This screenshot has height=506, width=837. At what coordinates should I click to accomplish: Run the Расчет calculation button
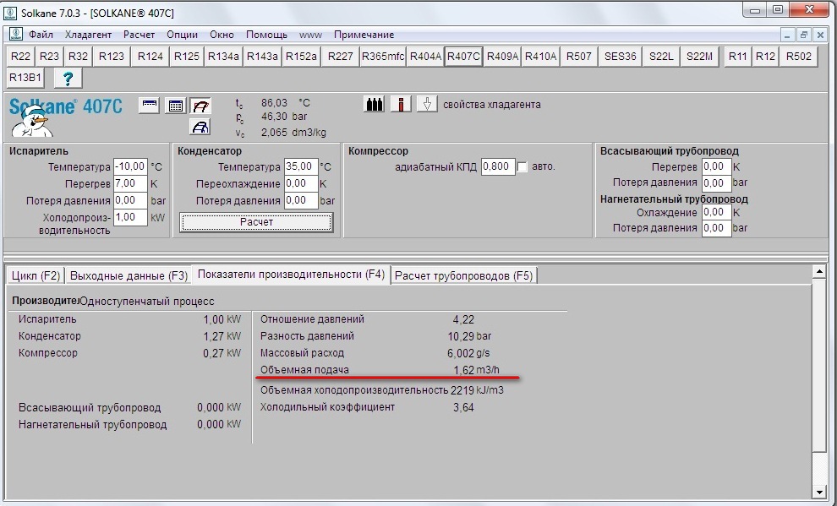(x=256, y=222)
